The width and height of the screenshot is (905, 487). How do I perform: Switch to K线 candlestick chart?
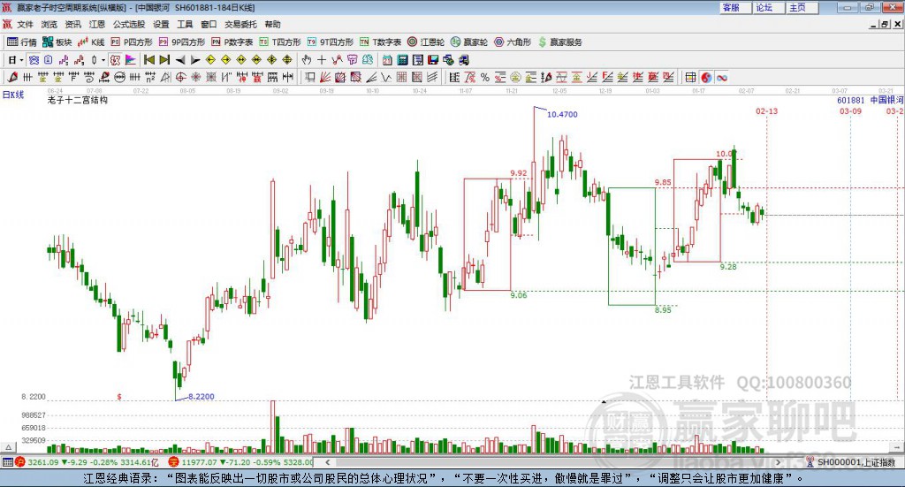point(91,42)
